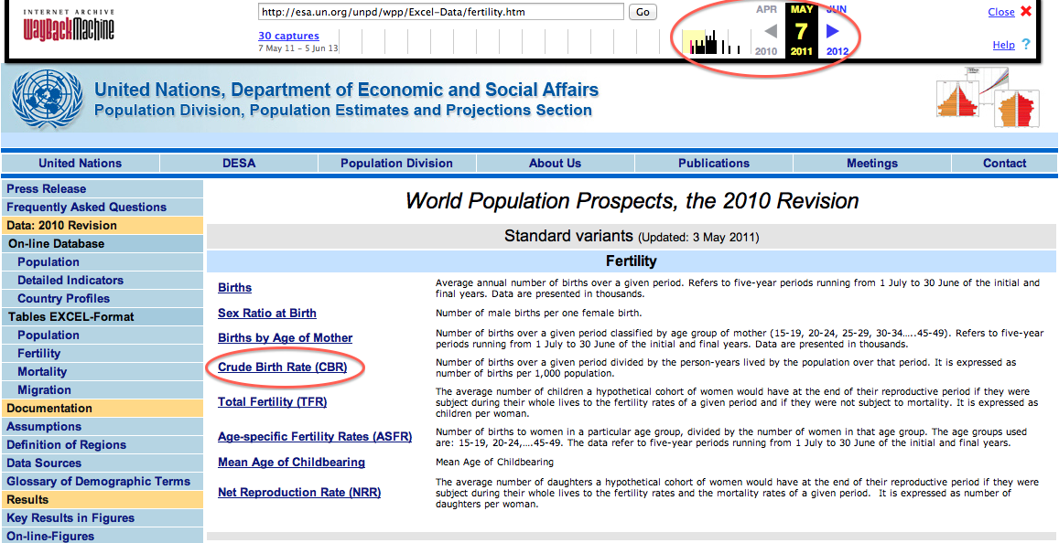This screenshot has width=1059, height=543.
Task: Click the Go button
Action: [643, 12]
